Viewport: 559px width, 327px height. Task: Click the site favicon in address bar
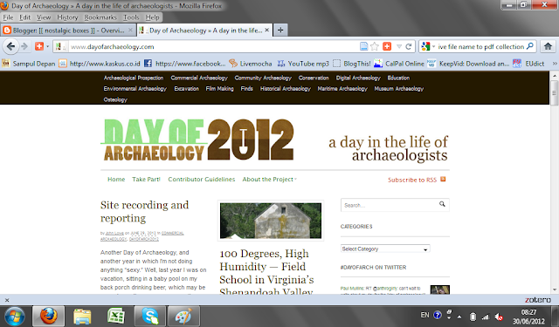pos(59,46)
